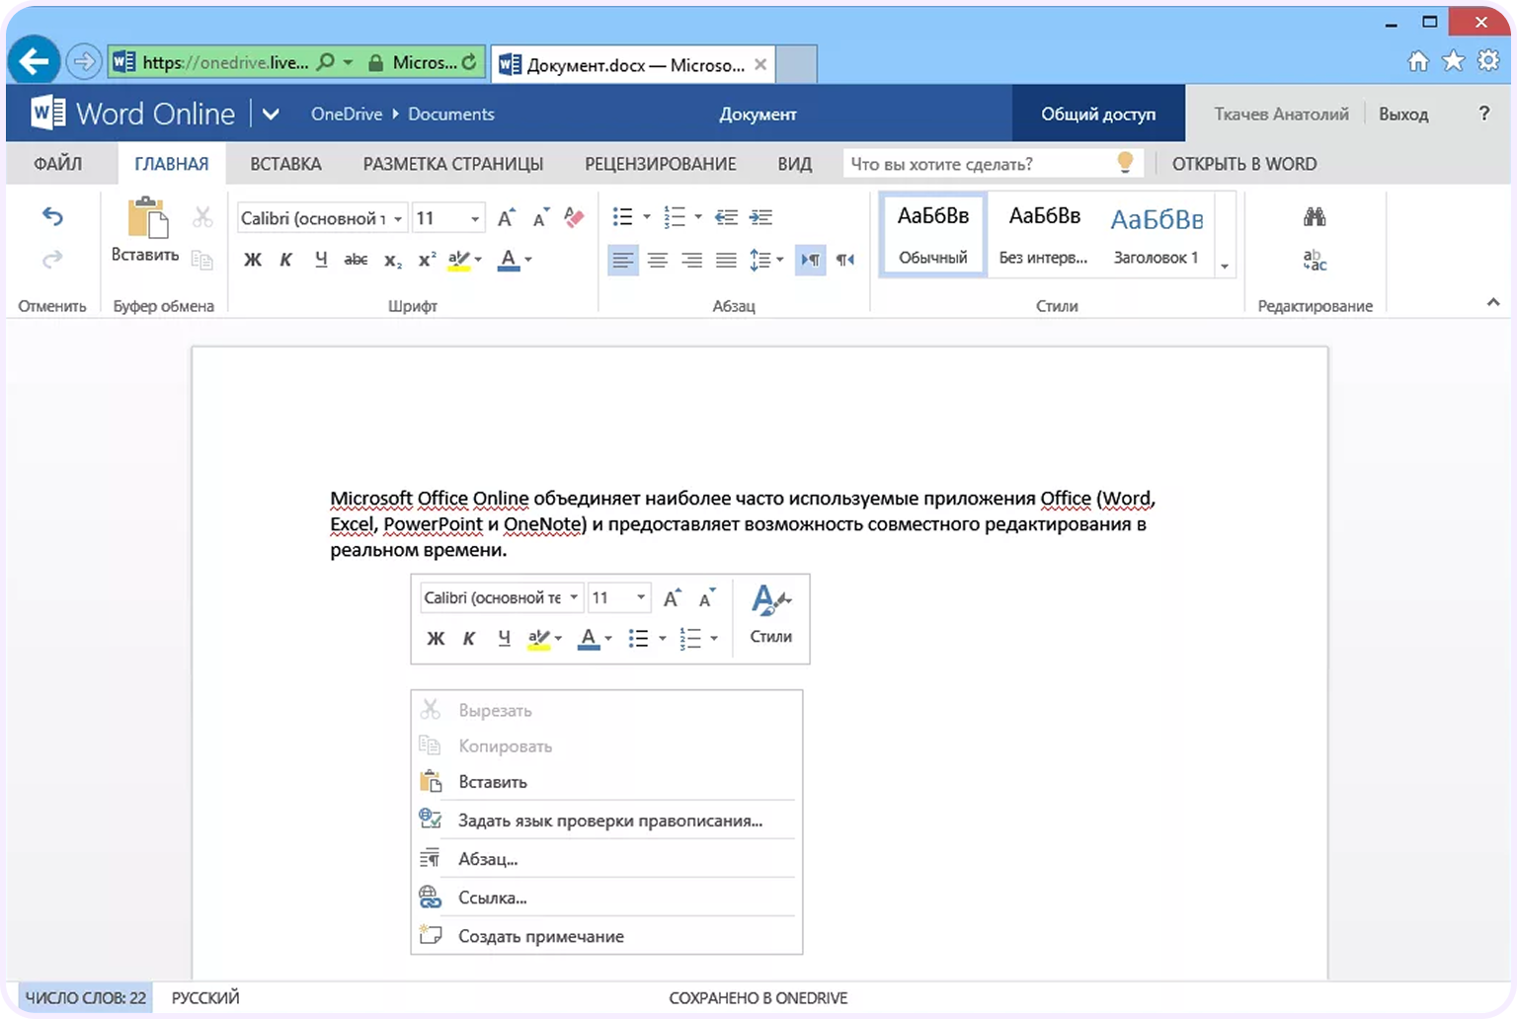Open help with the question mark
This screenshot has height=1019, width=1517.
(x=1483, y=114)
